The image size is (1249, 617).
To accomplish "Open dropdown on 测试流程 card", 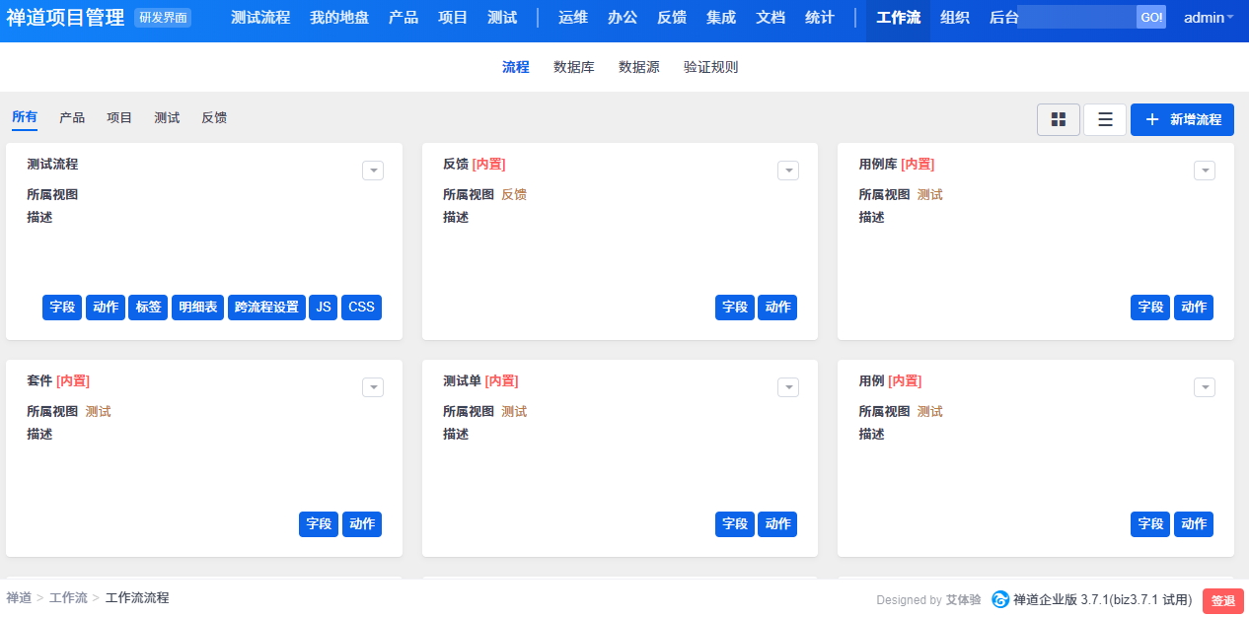I will pos(373,171).
